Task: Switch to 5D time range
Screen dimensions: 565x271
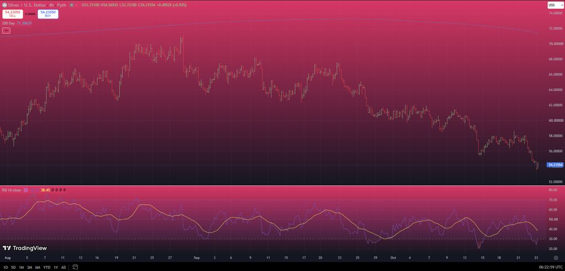Action: [x=13, y=267]
